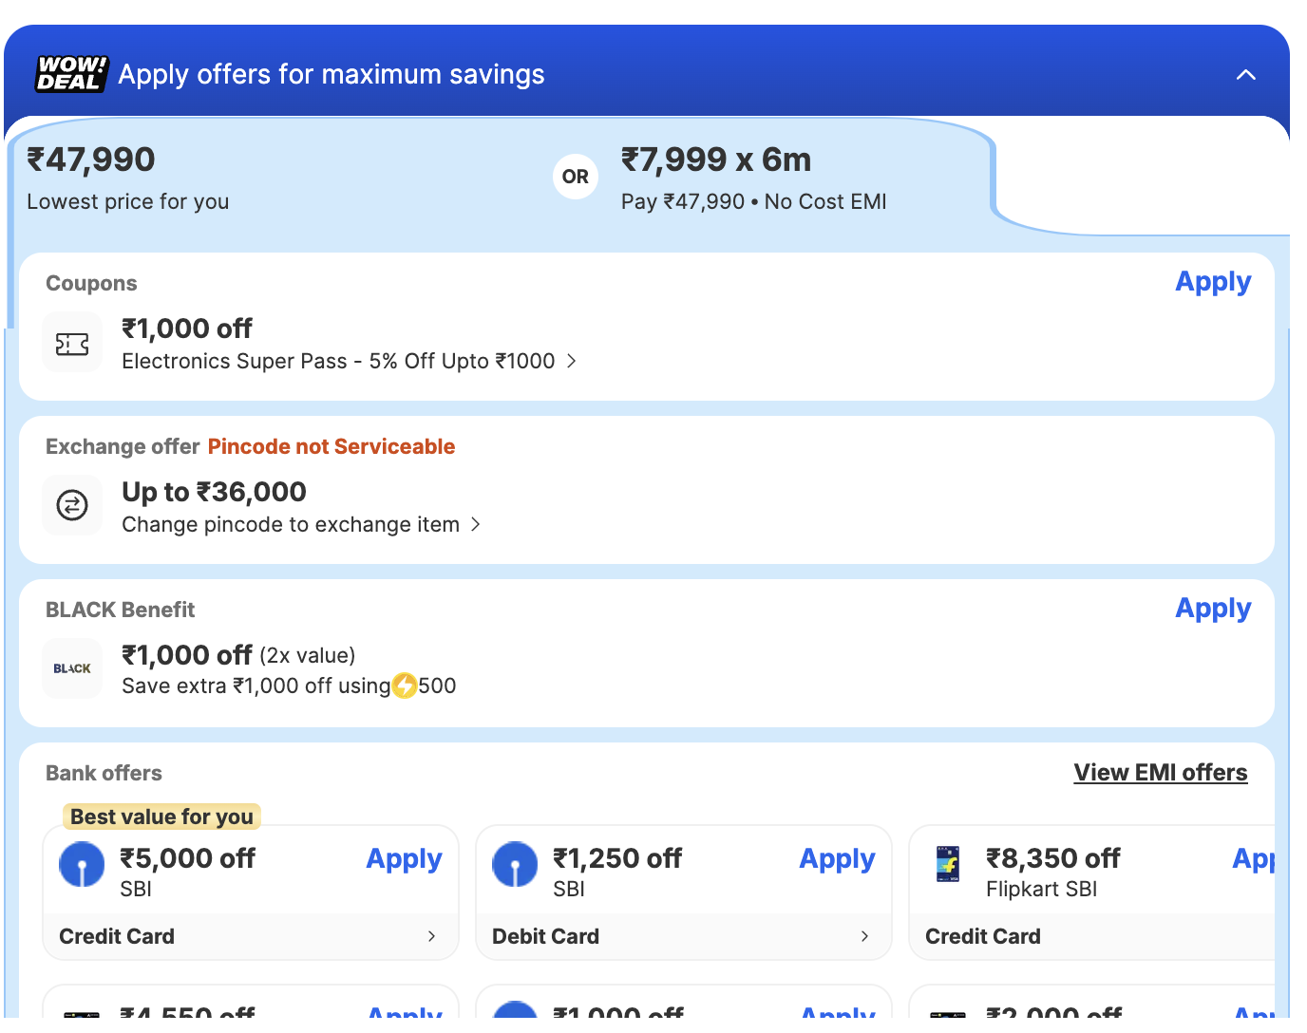The image size is (1307, 1033).
Task: Click the exchange arrows icon
Action: (x=72, y=505)
